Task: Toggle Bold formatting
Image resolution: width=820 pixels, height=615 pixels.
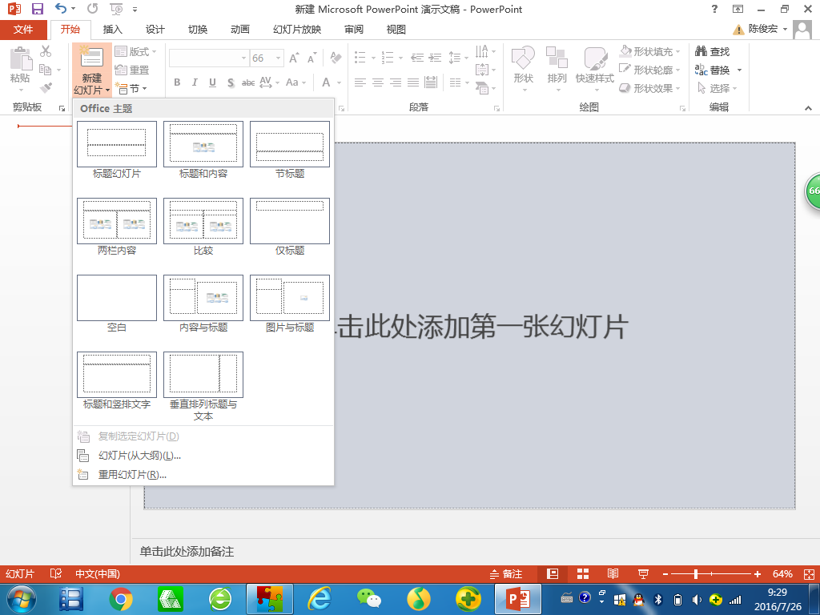Action: tap(177, 82)
